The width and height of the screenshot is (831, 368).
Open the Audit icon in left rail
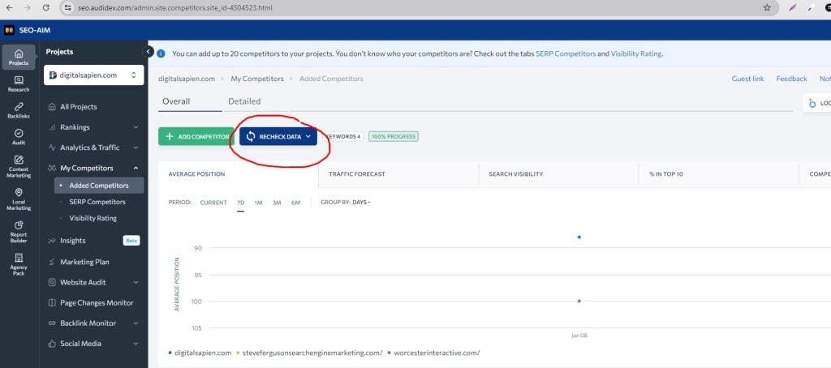[18, 136]
